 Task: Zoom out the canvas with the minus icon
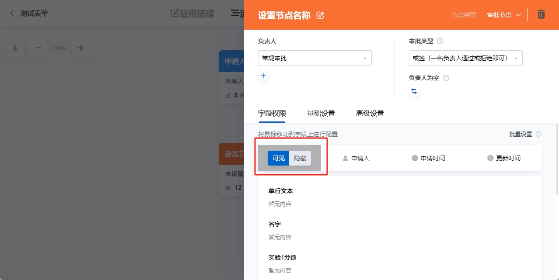[38, 48]
